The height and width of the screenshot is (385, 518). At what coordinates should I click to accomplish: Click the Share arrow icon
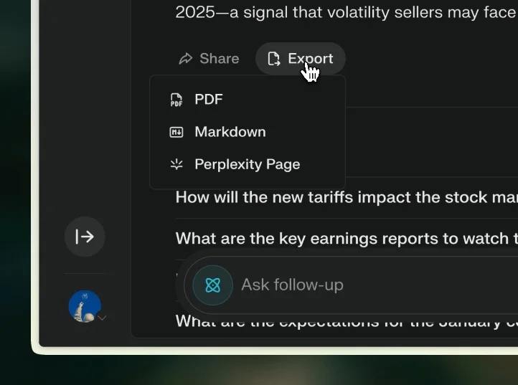tap(186, 59)
